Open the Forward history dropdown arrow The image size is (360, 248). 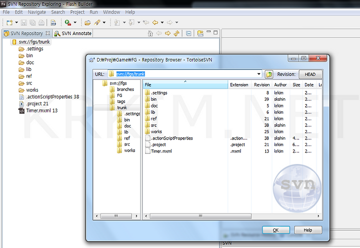click(176, 22)
